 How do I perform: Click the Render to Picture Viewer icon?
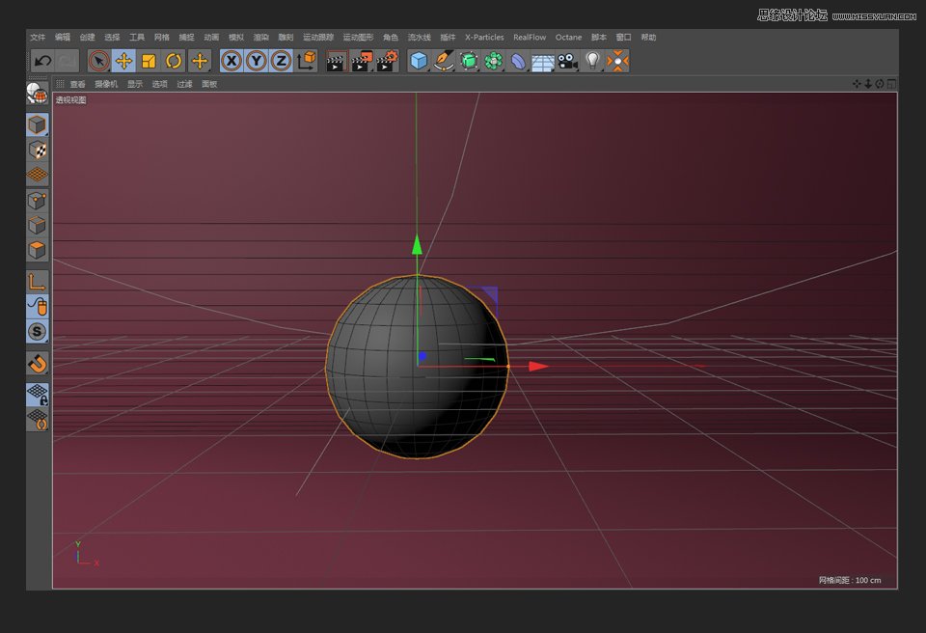359,61
